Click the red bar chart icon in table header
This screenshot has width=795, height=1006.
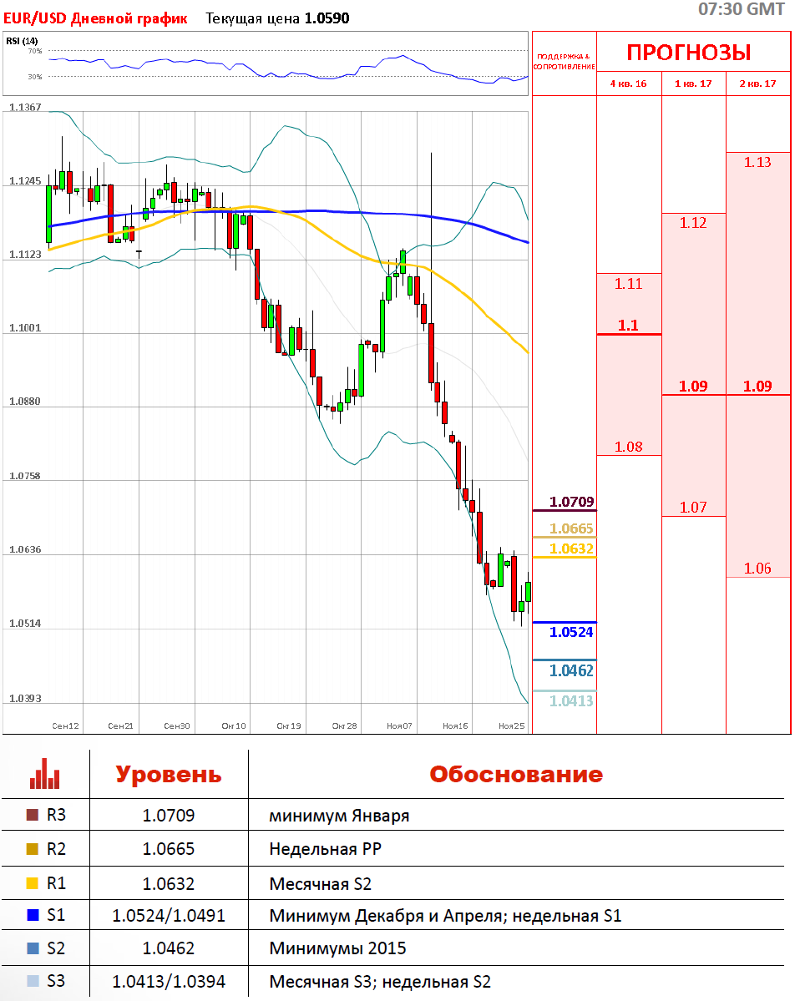point(44,774)
